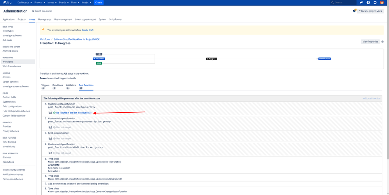389x195 pixels.
Task: Click the DONE status badge in diagram
Action: 99,63
